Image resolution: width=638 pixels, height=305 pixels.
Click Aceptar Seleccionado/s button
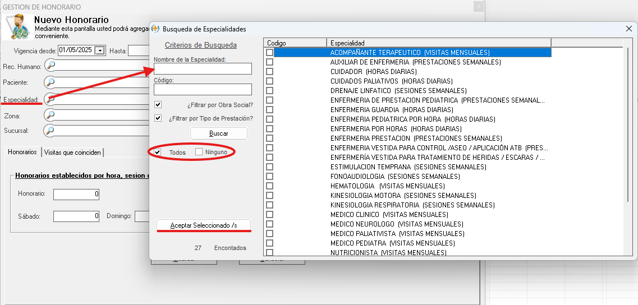click(x=204, y=225)
